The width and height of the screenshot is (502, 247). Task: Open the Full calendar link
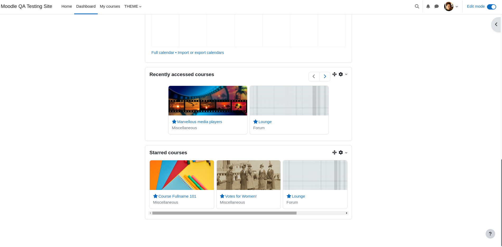click(x=163, y=53)
